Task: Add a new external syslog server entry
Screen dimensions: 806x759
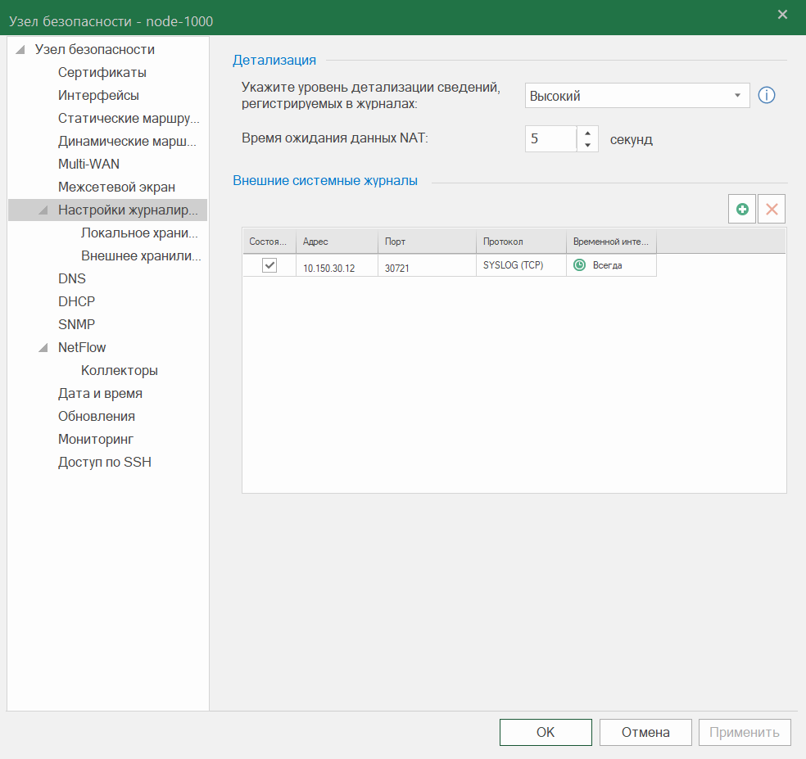Action: click(741, 209)
